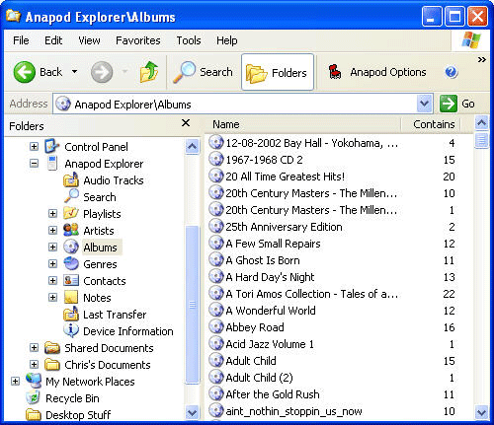Image resolution: width=494 pixels, height=425 pixels.
Task: Open the Favorites menu
Action: 138,40
